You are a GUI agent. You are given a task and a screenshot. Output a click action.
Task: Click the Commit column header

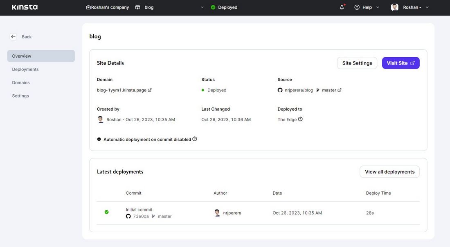tap(133, 193)
